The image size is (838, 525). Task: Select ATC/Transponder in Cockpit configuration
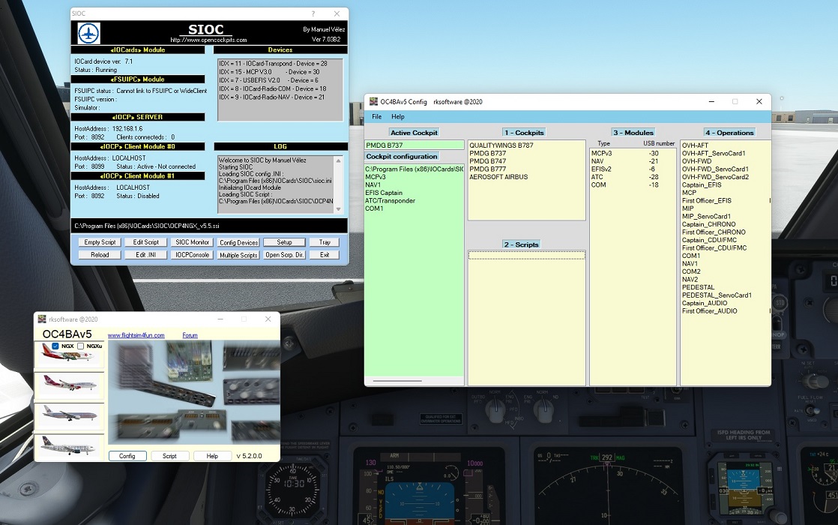pyautogui.click(x=390, y=201)
